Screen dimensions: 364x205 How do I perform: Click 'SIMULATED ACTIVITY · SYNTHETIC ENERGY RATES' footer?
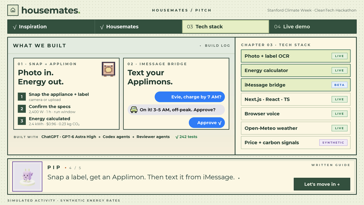tap(64, 200)
